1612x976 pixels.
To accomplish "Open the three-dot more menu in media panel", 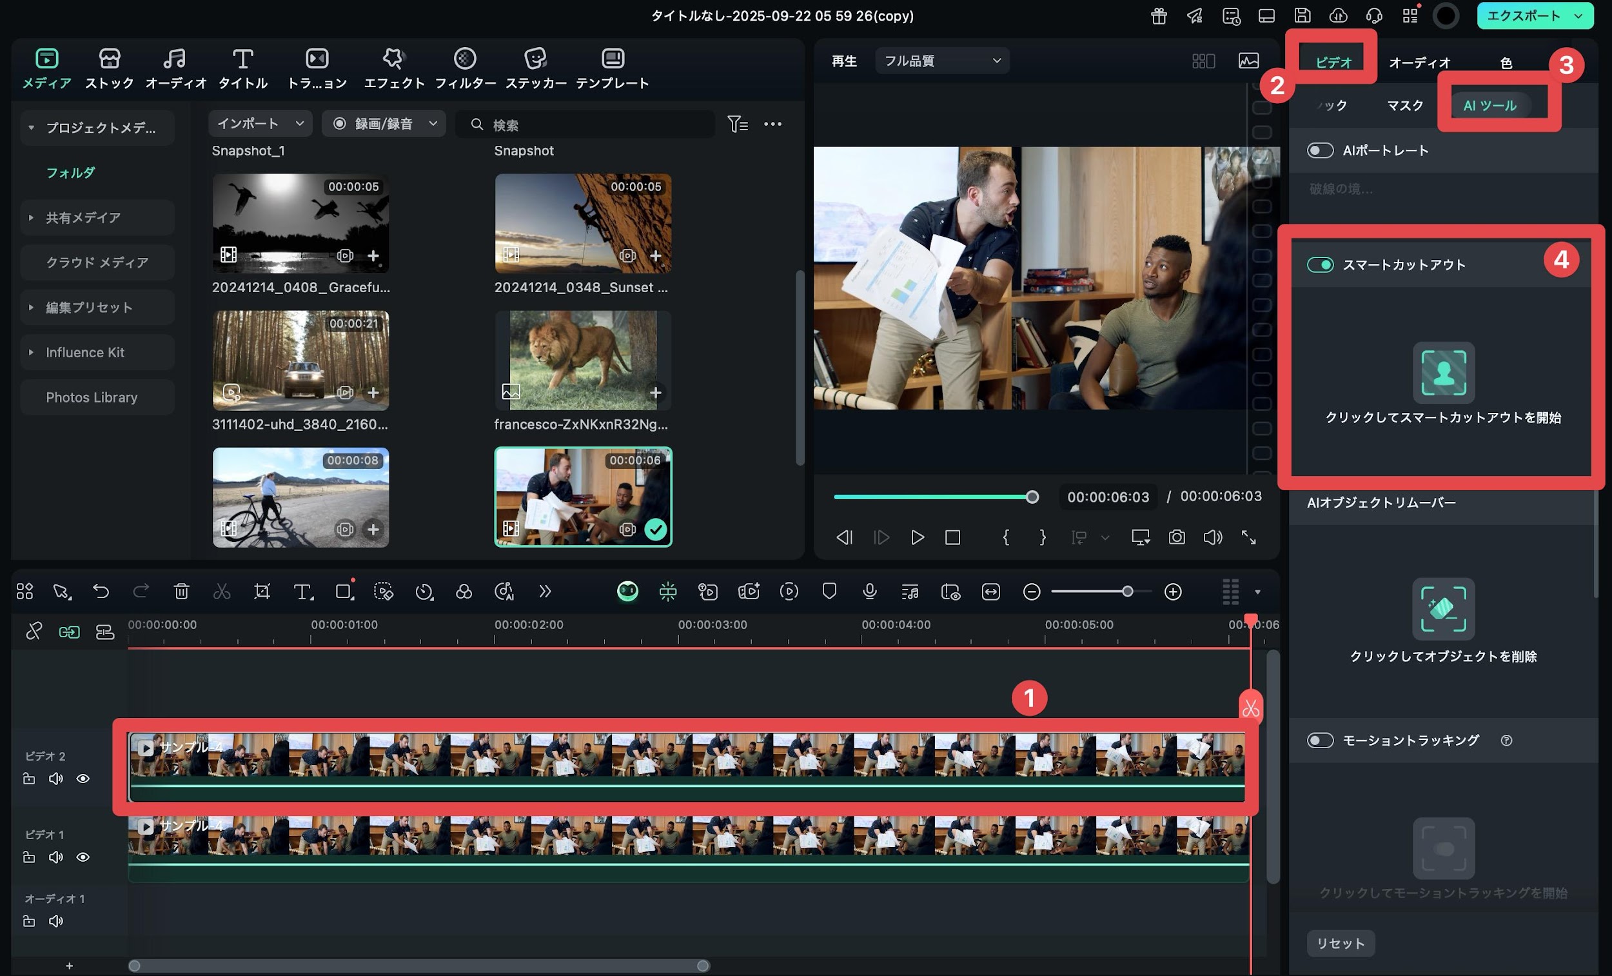I will (773, 124).
